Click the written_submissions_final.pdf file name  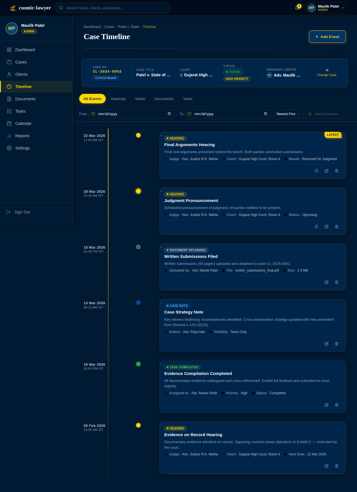coord(257,270)
